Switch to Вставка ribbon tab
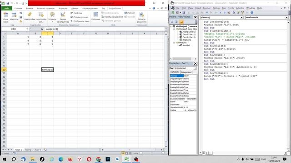The width and height of the screenshot is (291, 163). pos(29,8)
